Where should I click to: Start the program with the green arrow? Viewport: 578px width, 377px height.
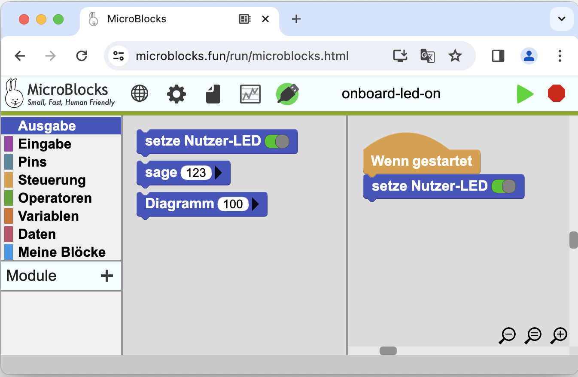point(525,94)
